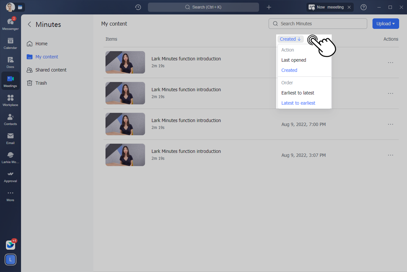The height and width of the screenshot is (272, 407).
Task: Click the Search Minutes input field
Action: coord(321,24)
